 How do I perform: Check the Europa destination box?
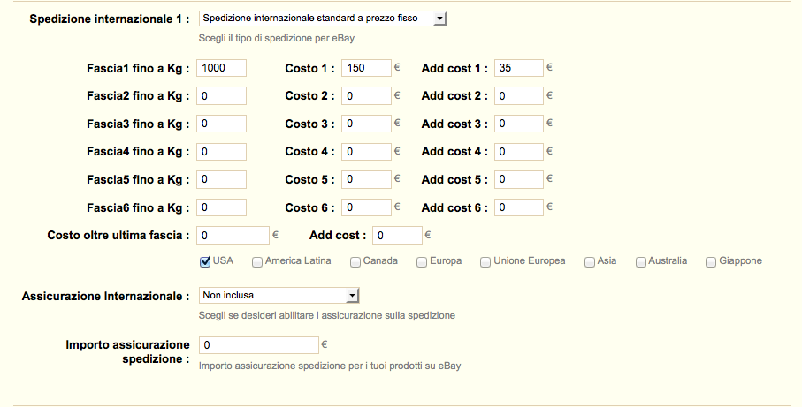[x=422, y=261]
